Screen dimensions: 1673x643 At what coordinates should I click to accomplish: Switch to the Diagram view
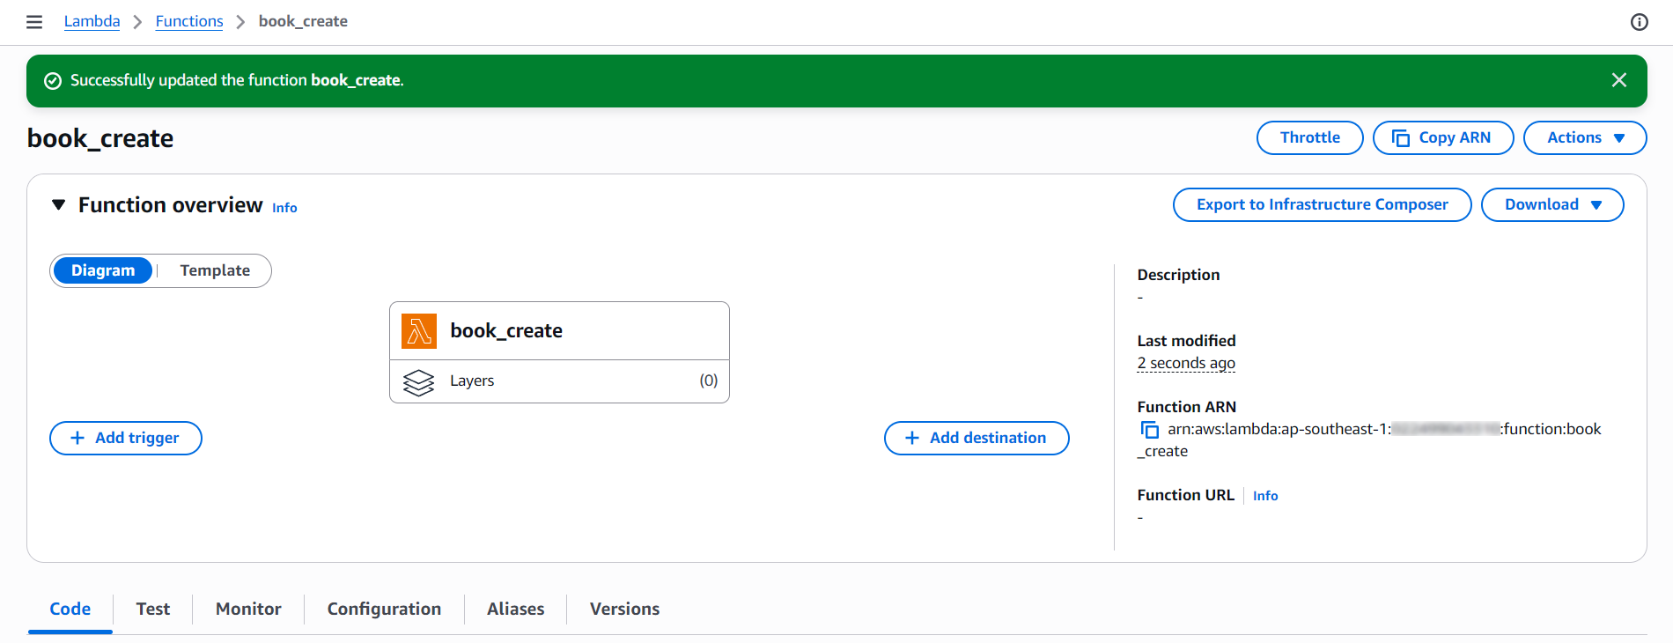pyautogui.click(x=103, y=270)
